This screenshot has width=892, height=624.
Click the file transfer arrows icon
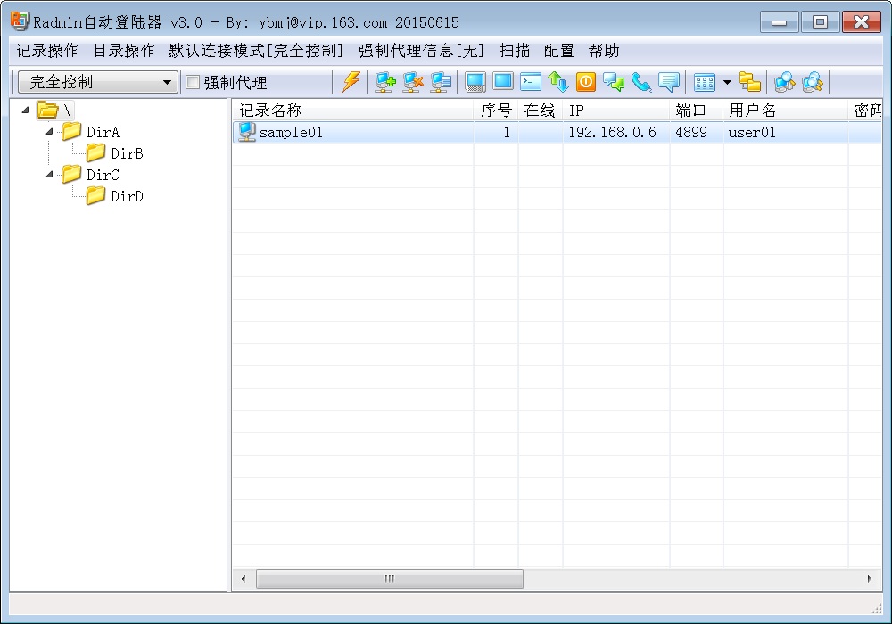(558, 82)
